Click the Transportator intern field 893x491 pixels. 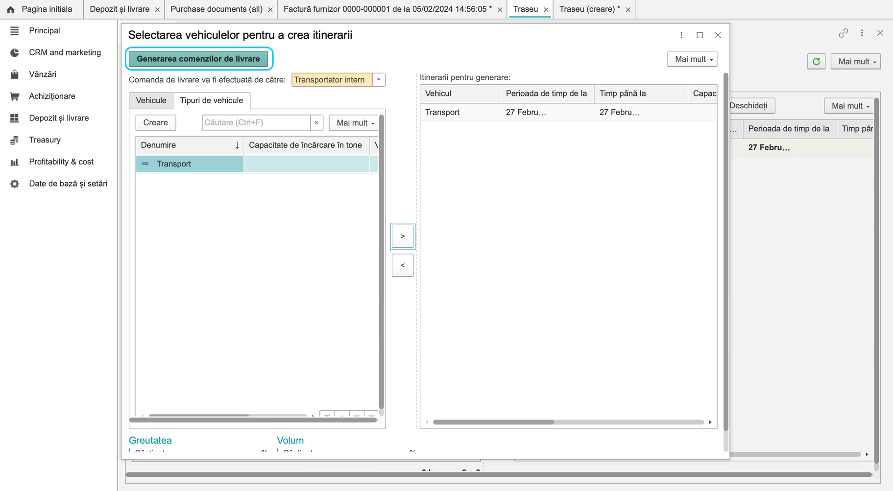click(332, 80)
